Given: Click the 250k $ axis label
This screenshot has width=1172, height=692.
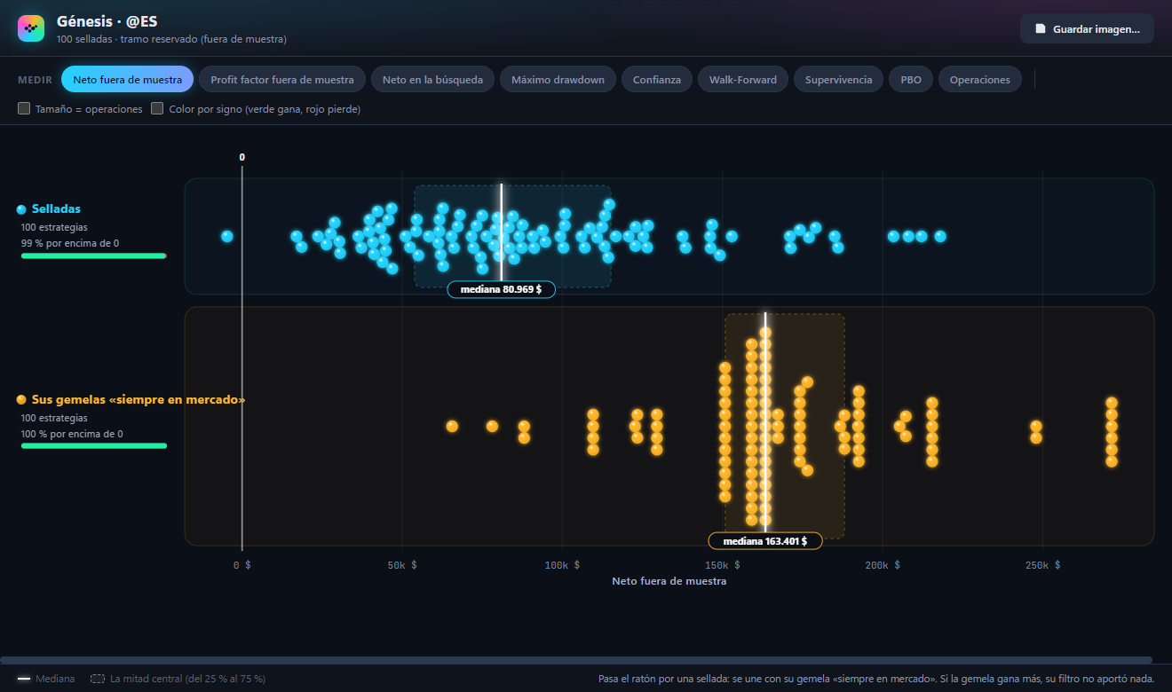Looking at the screenshot, I should 1042,565.
